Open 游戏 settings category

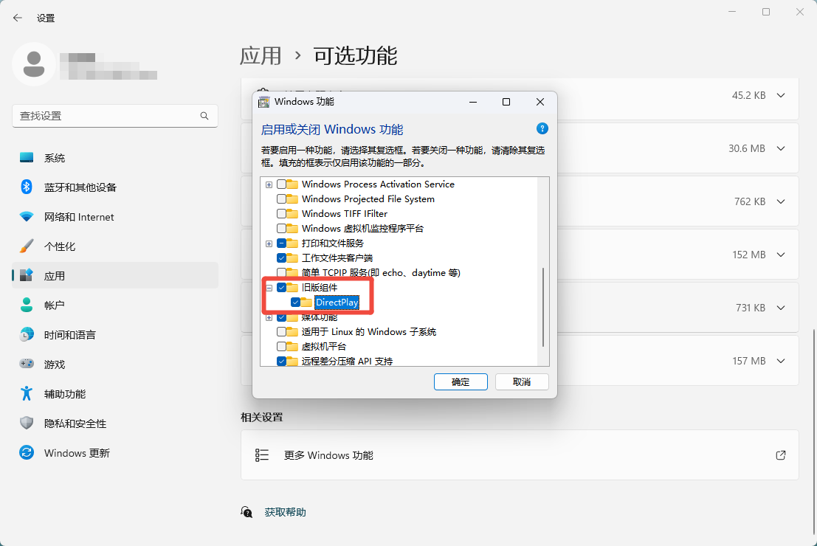coord(114,364)
